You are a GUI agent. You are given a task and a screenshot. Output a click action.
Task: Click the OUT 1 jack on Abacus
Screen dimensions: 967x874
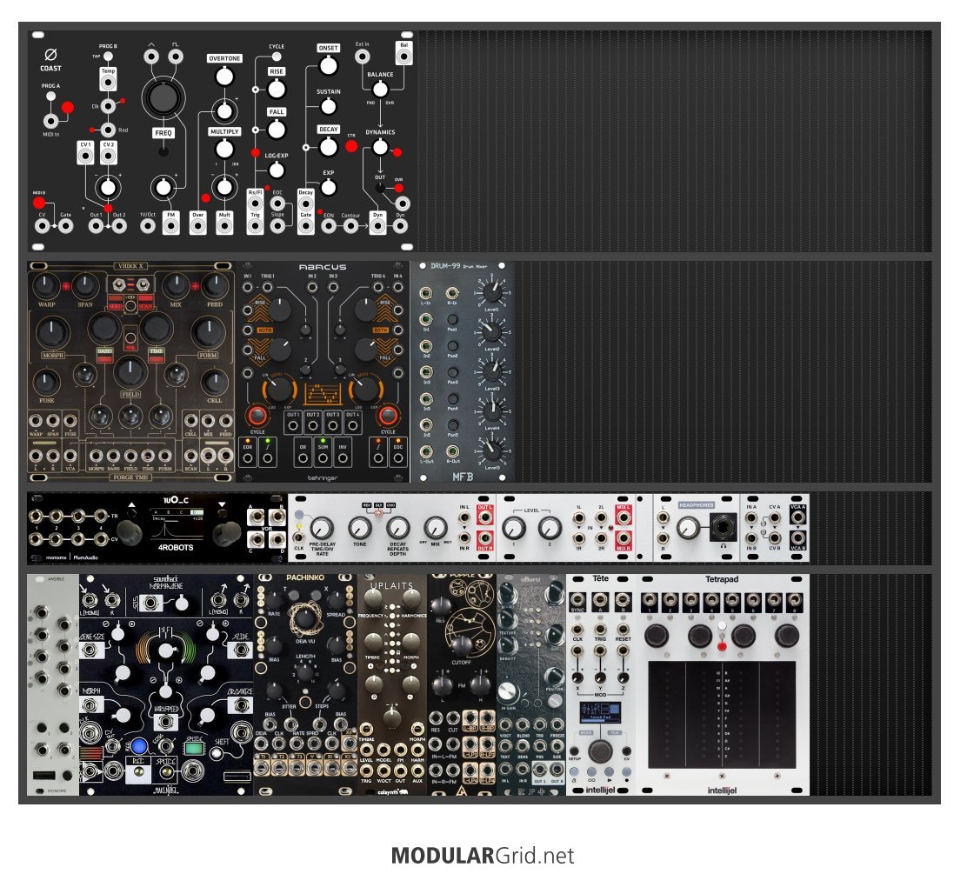(x=293, y=425)
